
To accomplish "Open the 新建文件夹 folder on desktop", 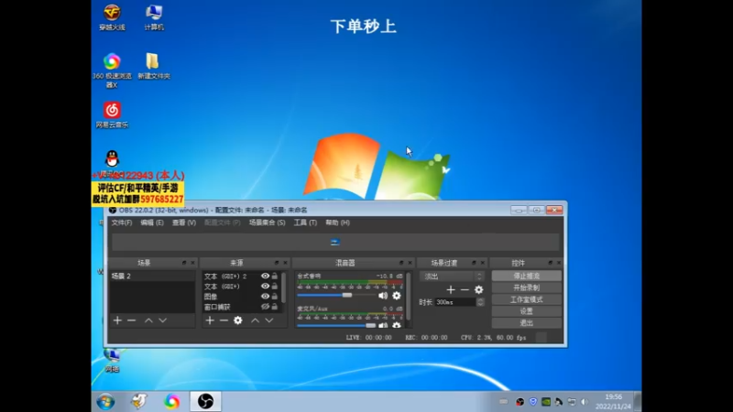I will coord(154,66).
